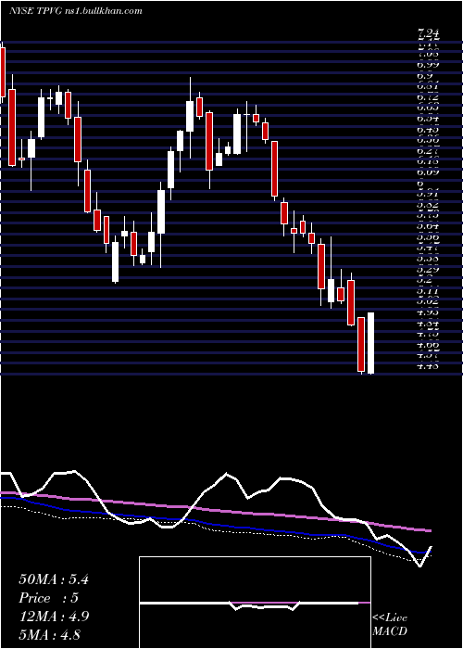Click the pink 50MA line
Screen dimensions: 463x649
(215, 510)
